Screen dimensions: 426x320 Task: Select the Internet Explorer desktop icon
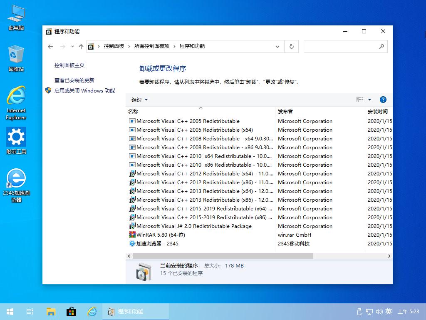click(x=16, y=103)
